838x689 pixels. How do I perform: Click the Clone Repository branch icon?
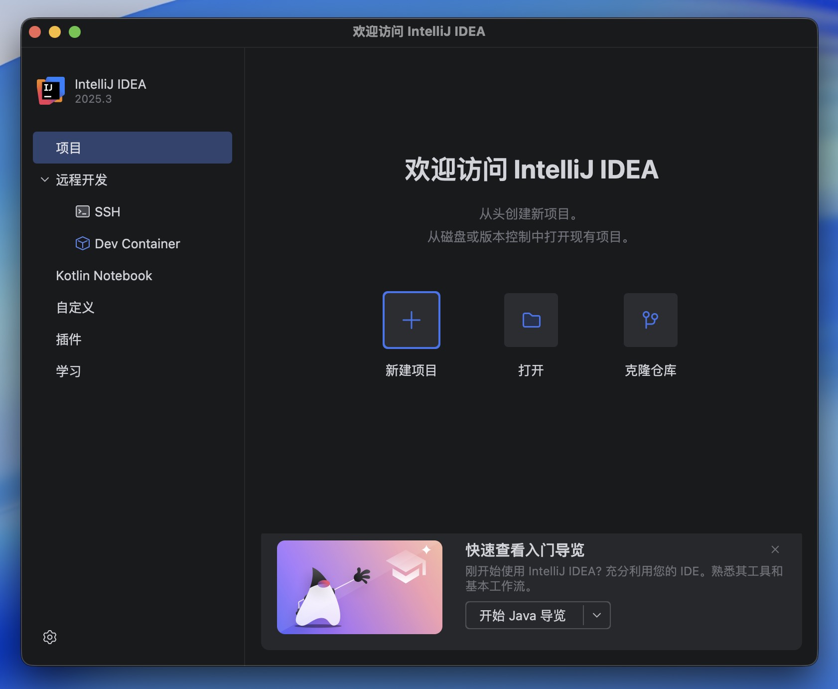tap(651, 320)
